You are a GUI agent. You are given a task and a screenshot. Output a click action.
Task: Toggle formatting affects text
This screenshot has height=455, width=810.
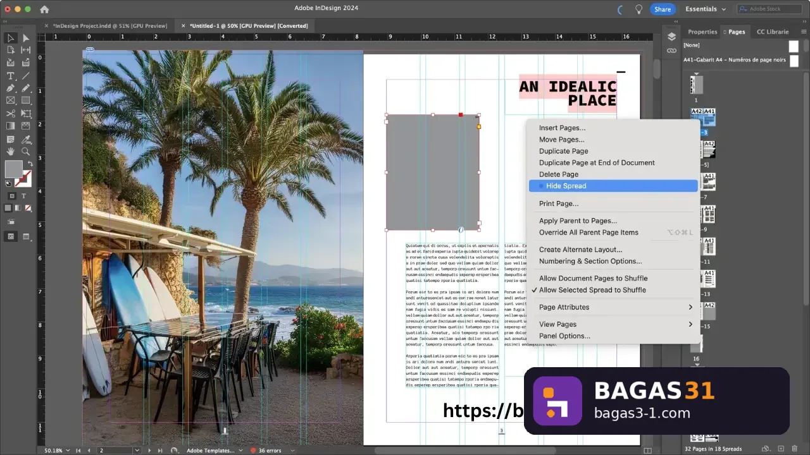pos(24,196)
